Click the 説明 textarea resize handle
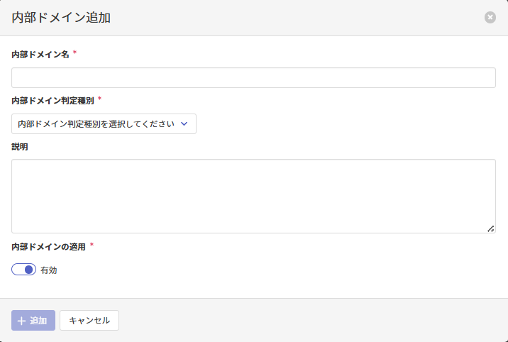508x342 pixels. (x=490, y=228)
